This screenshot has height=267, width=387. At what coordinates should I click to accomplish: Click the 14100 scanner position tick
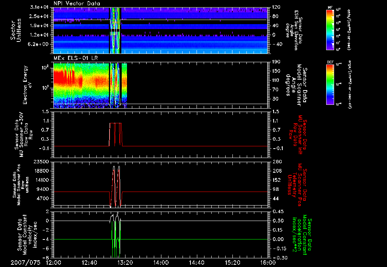coord(41,180)
